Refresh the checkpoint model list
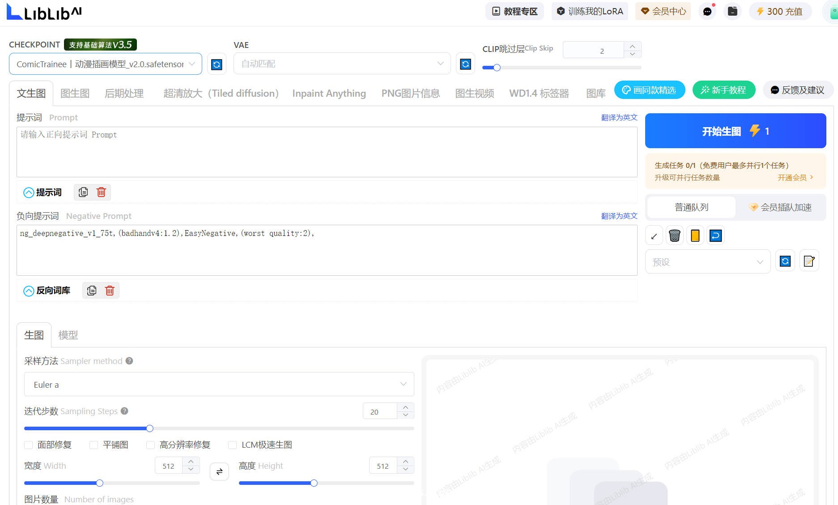Screen dimensions: 838x505 tap(217, 64)
